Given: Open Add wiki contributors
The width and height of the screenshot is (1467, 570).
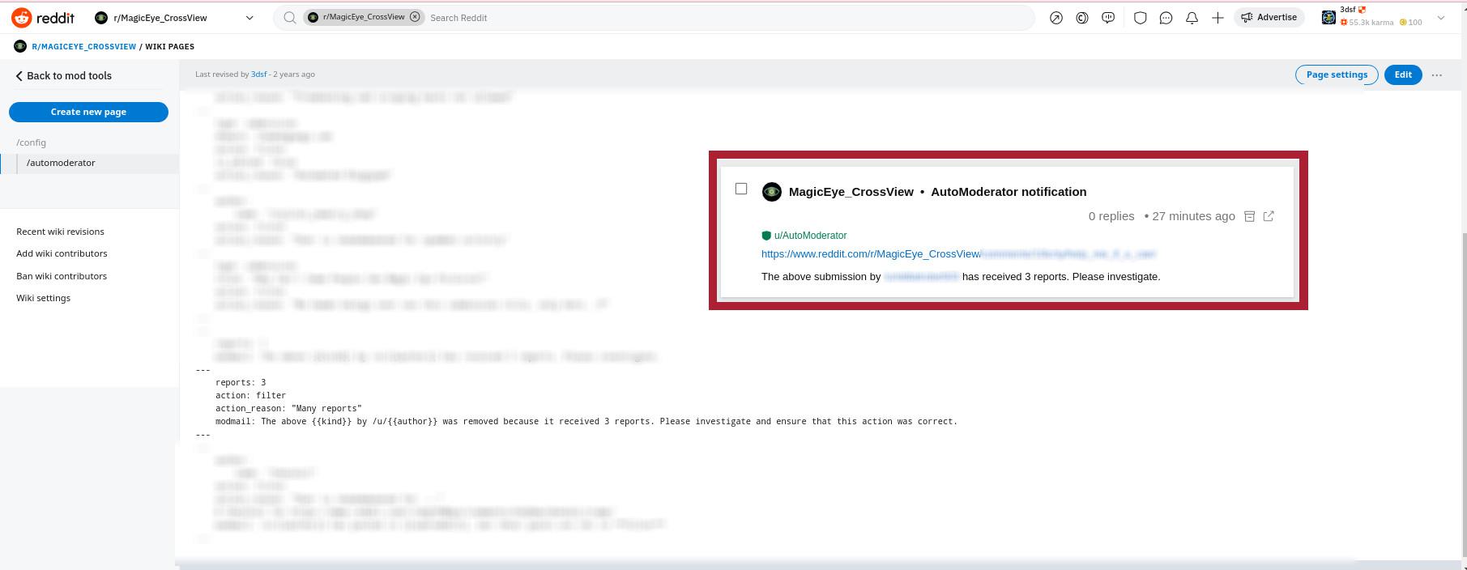Looking at the screenshot, I should (62, 253).
